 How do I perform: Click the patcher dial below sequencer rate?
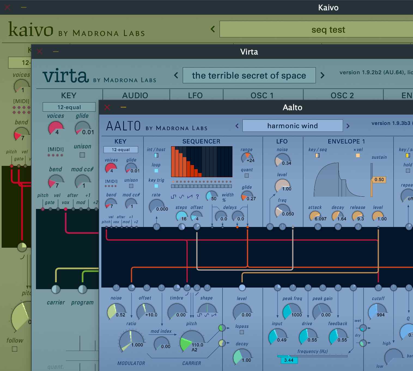click(x=157, y=226)
